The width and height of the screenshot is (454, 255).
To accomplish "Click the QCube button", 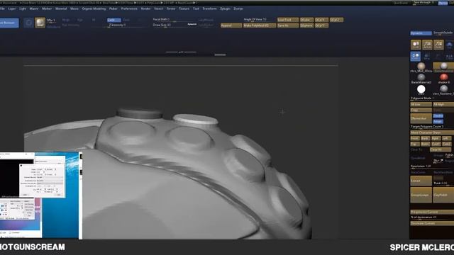I will click(x=306, y=20).
